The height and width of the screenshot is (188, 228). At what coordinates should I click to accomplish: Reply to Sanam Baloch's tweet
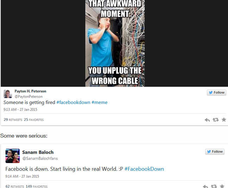205,186
